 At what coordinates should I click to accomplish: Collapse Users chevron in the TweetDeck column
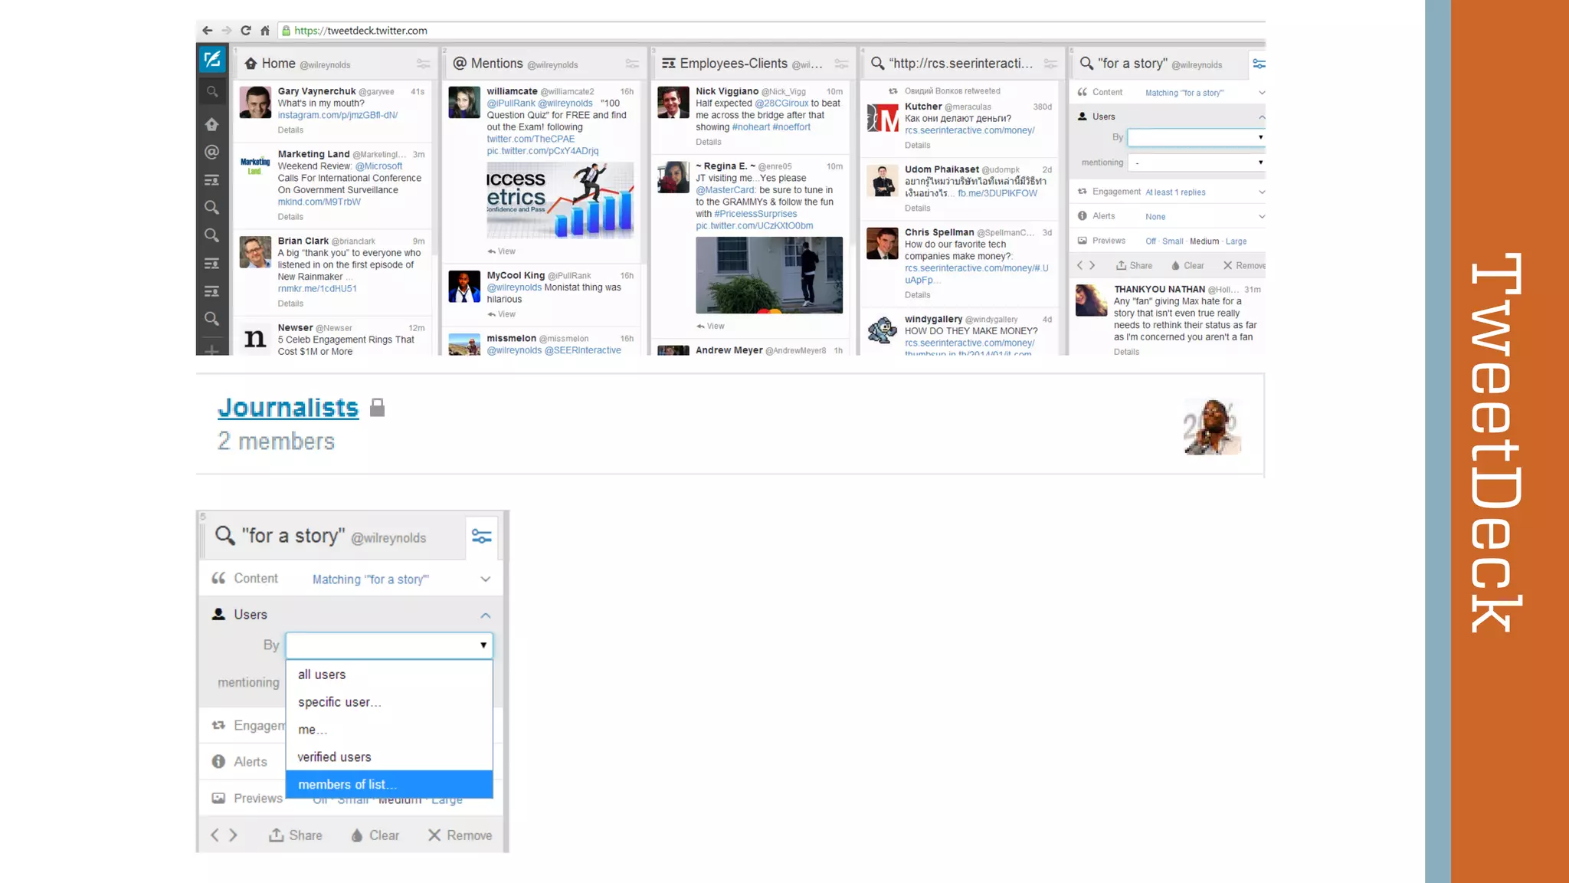click(1261, 117)
